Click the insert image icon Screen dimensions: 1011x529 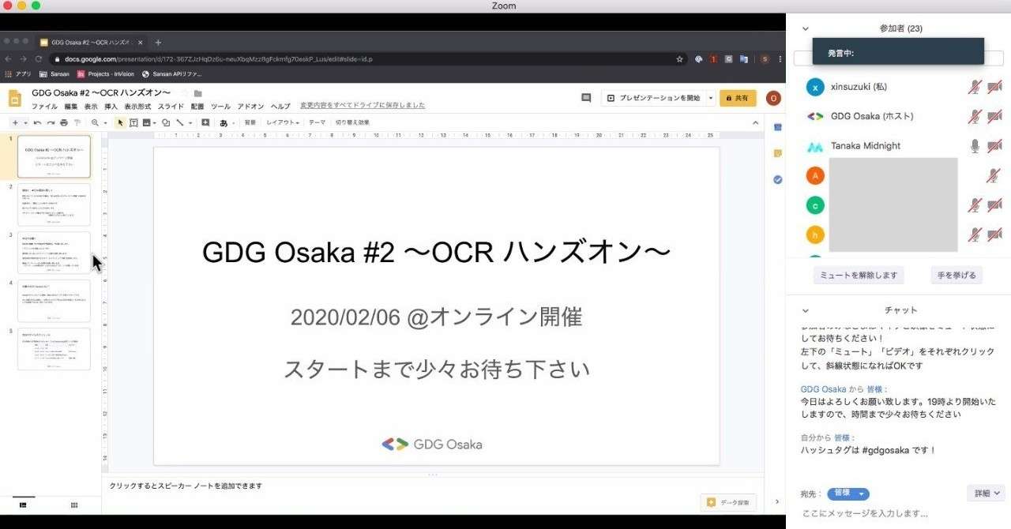(x=146, y=122)
